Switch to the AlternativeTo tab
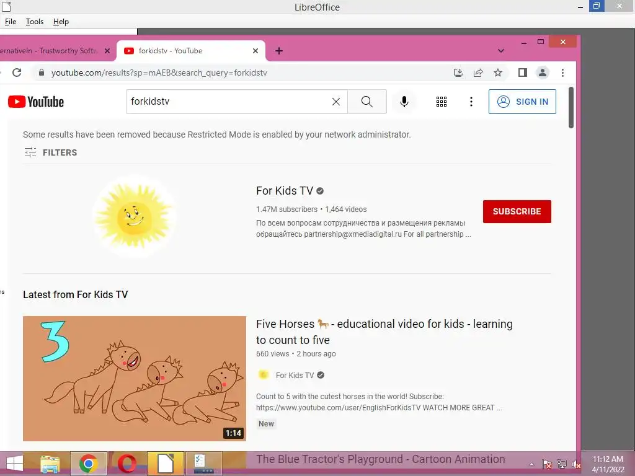This screenshot has height=476, width=635. [x=48, y=51]
